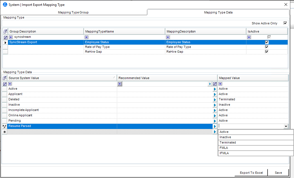Switch to the Mapping Type Data tab
294x178 pixels.
(218, 12)
